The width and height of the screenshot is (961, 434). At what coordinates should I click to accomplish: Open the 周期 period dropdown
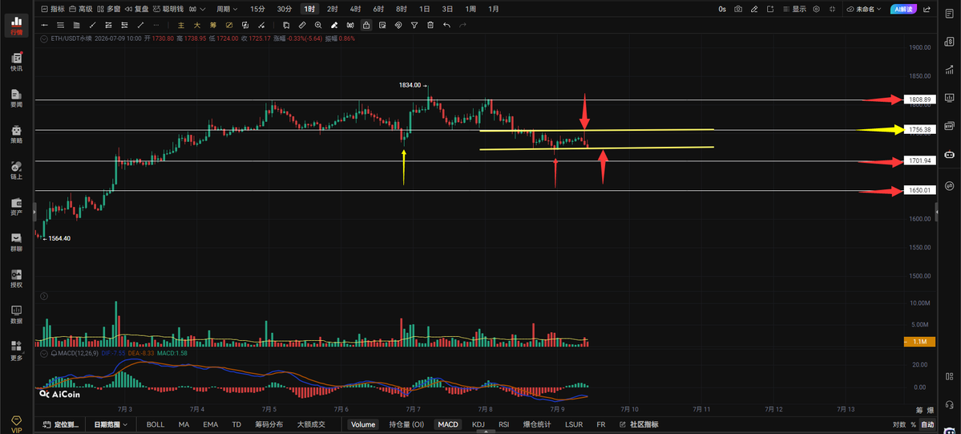point(227,9)
